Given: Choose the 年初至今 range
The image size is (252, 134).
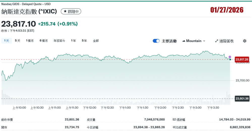Looking at the screenshot, I should click(x=59, y=41).
